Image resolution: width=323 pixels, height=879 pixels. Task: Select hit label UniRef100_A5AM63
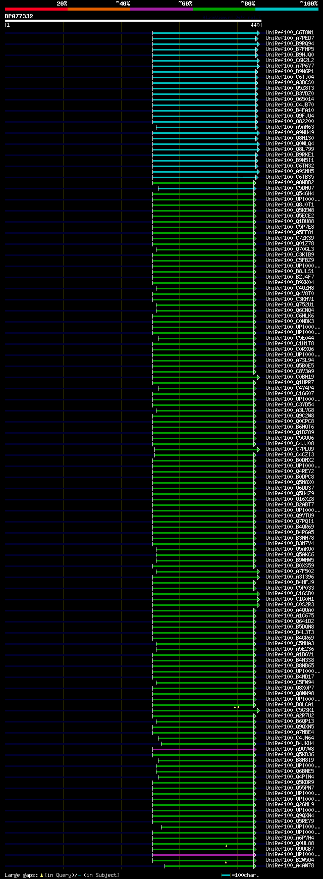(290, 127)
